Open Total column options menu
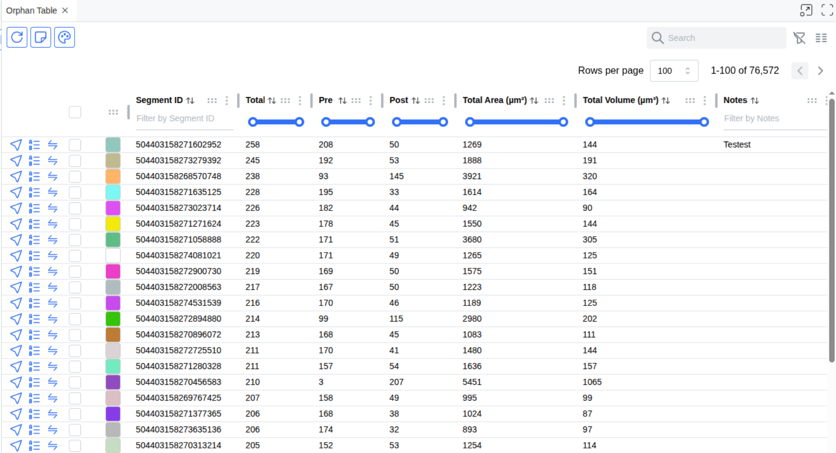 click(x=300, y=100)
